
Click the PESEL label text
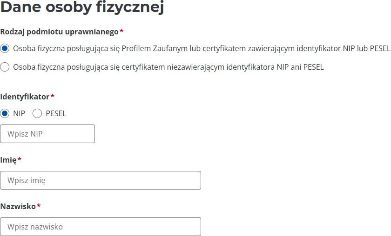coord(56,113)
